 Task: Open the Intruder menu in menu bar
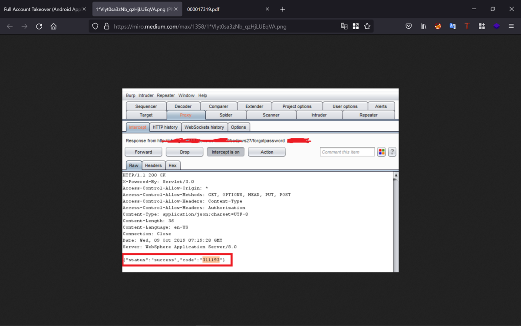(x=146, y=96)
